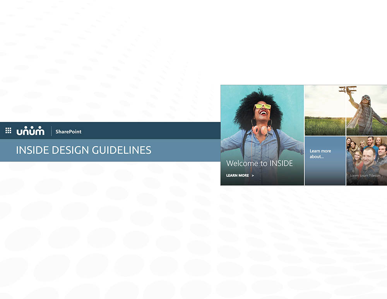Click the Unum logo

tap(31, 131)
